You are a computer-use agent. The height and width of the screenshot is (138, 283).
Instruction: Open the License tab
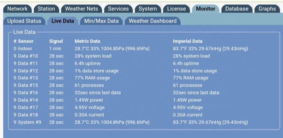point(176,9)
